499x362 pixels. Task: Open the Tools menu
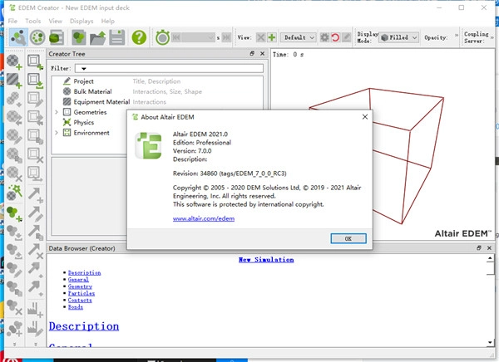tap(33, 21)
